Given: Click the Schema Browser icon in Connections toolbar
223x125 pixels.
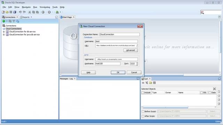Looking at the screenshot, I should (x=17, y=21).
